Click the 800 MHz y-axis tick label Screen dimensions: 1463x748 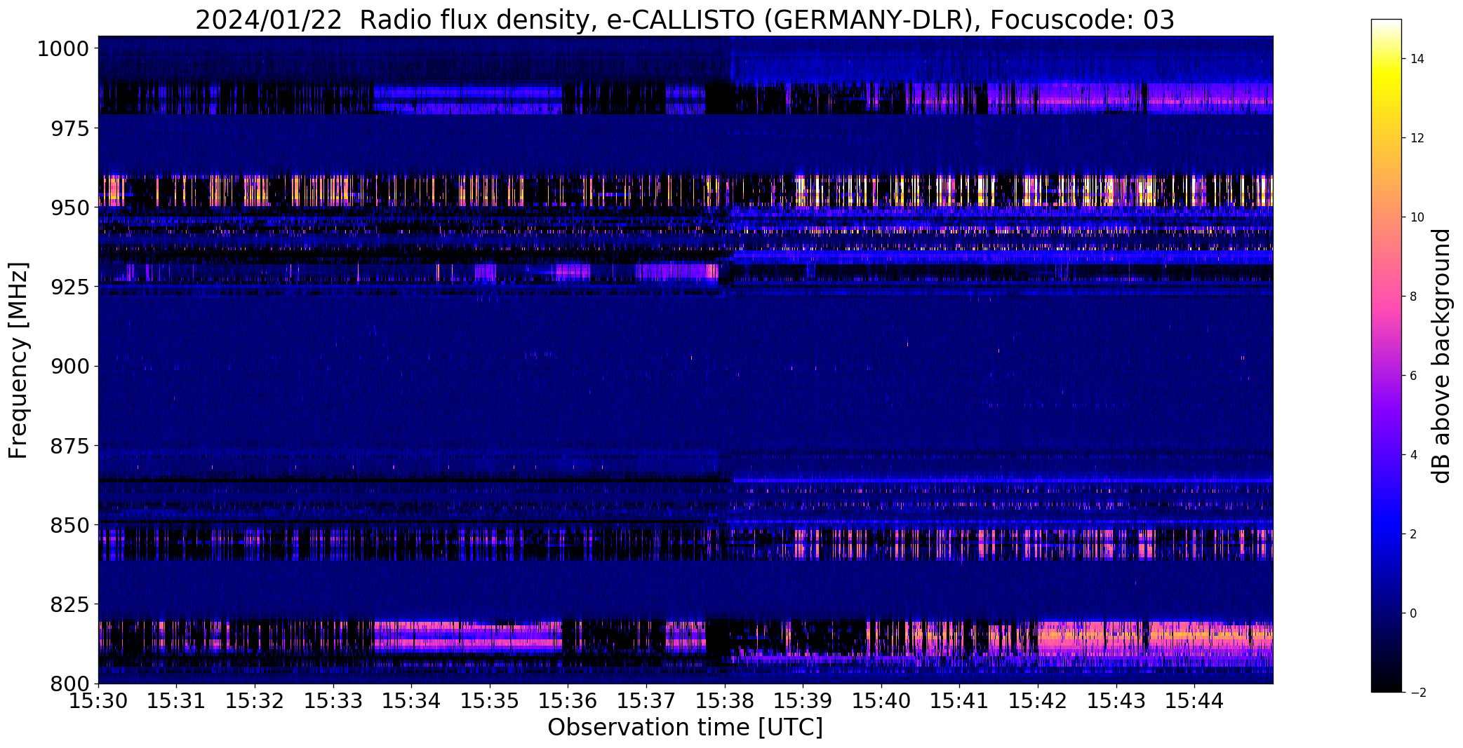pyautogui.click(x=70, y=684)
